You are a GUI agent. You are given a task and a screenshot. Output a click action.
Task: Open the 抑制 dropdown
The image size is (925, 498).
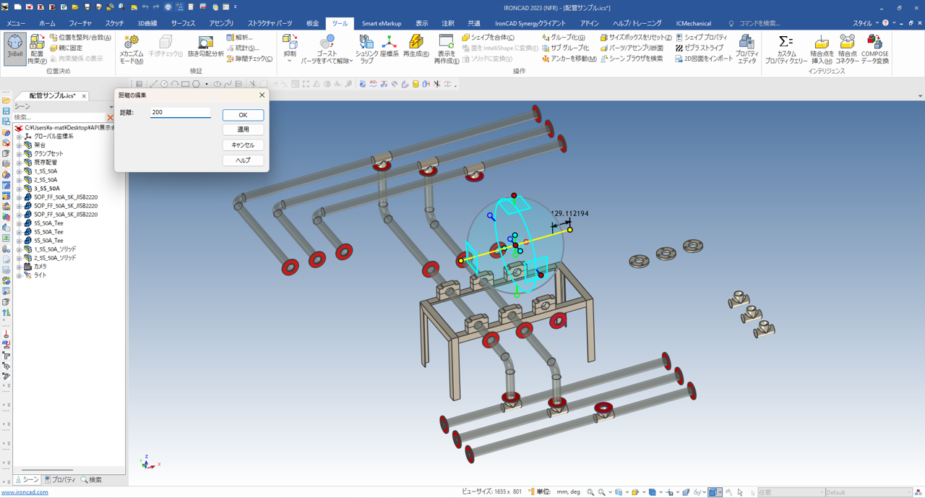pyautogui.click(x=290, y=61)
